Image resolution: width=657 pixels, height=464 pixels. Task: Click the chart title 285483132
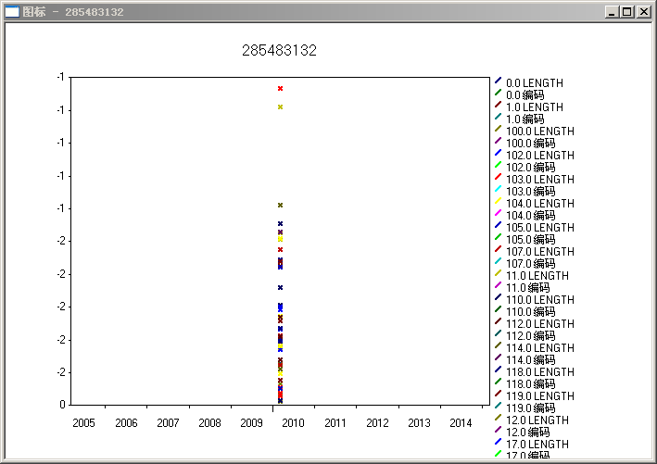click(279, 51)
